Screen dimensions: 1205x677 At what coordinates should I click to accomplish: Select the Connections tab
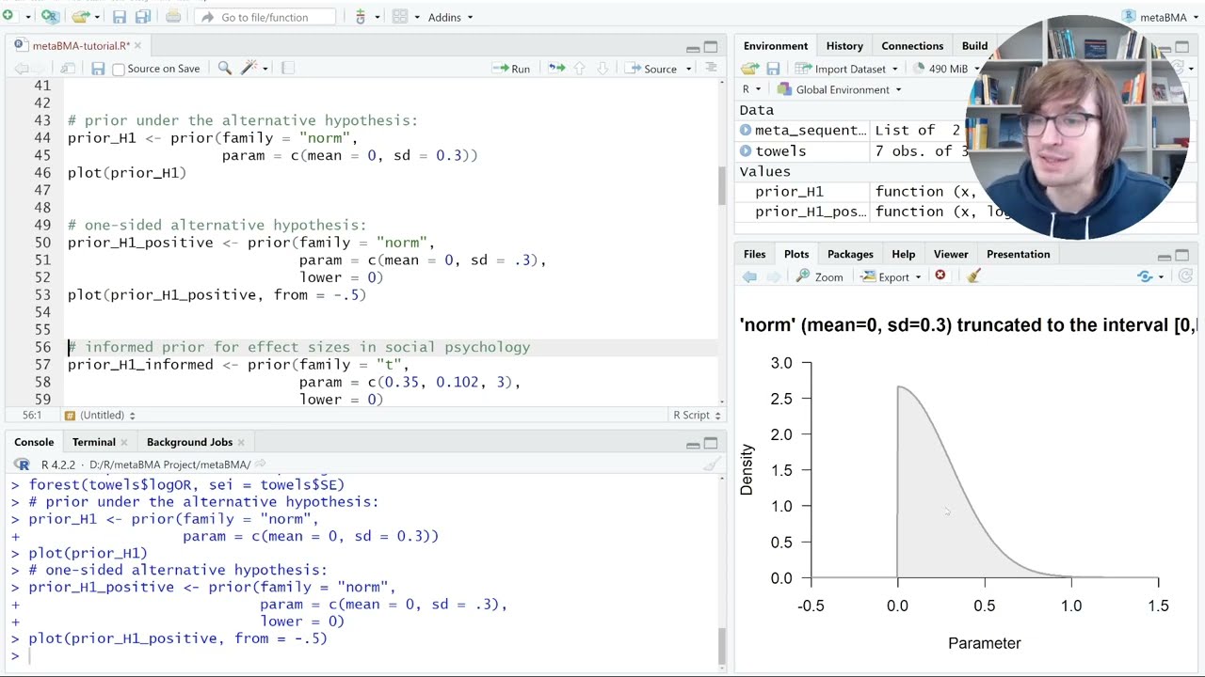pos(912,46)
